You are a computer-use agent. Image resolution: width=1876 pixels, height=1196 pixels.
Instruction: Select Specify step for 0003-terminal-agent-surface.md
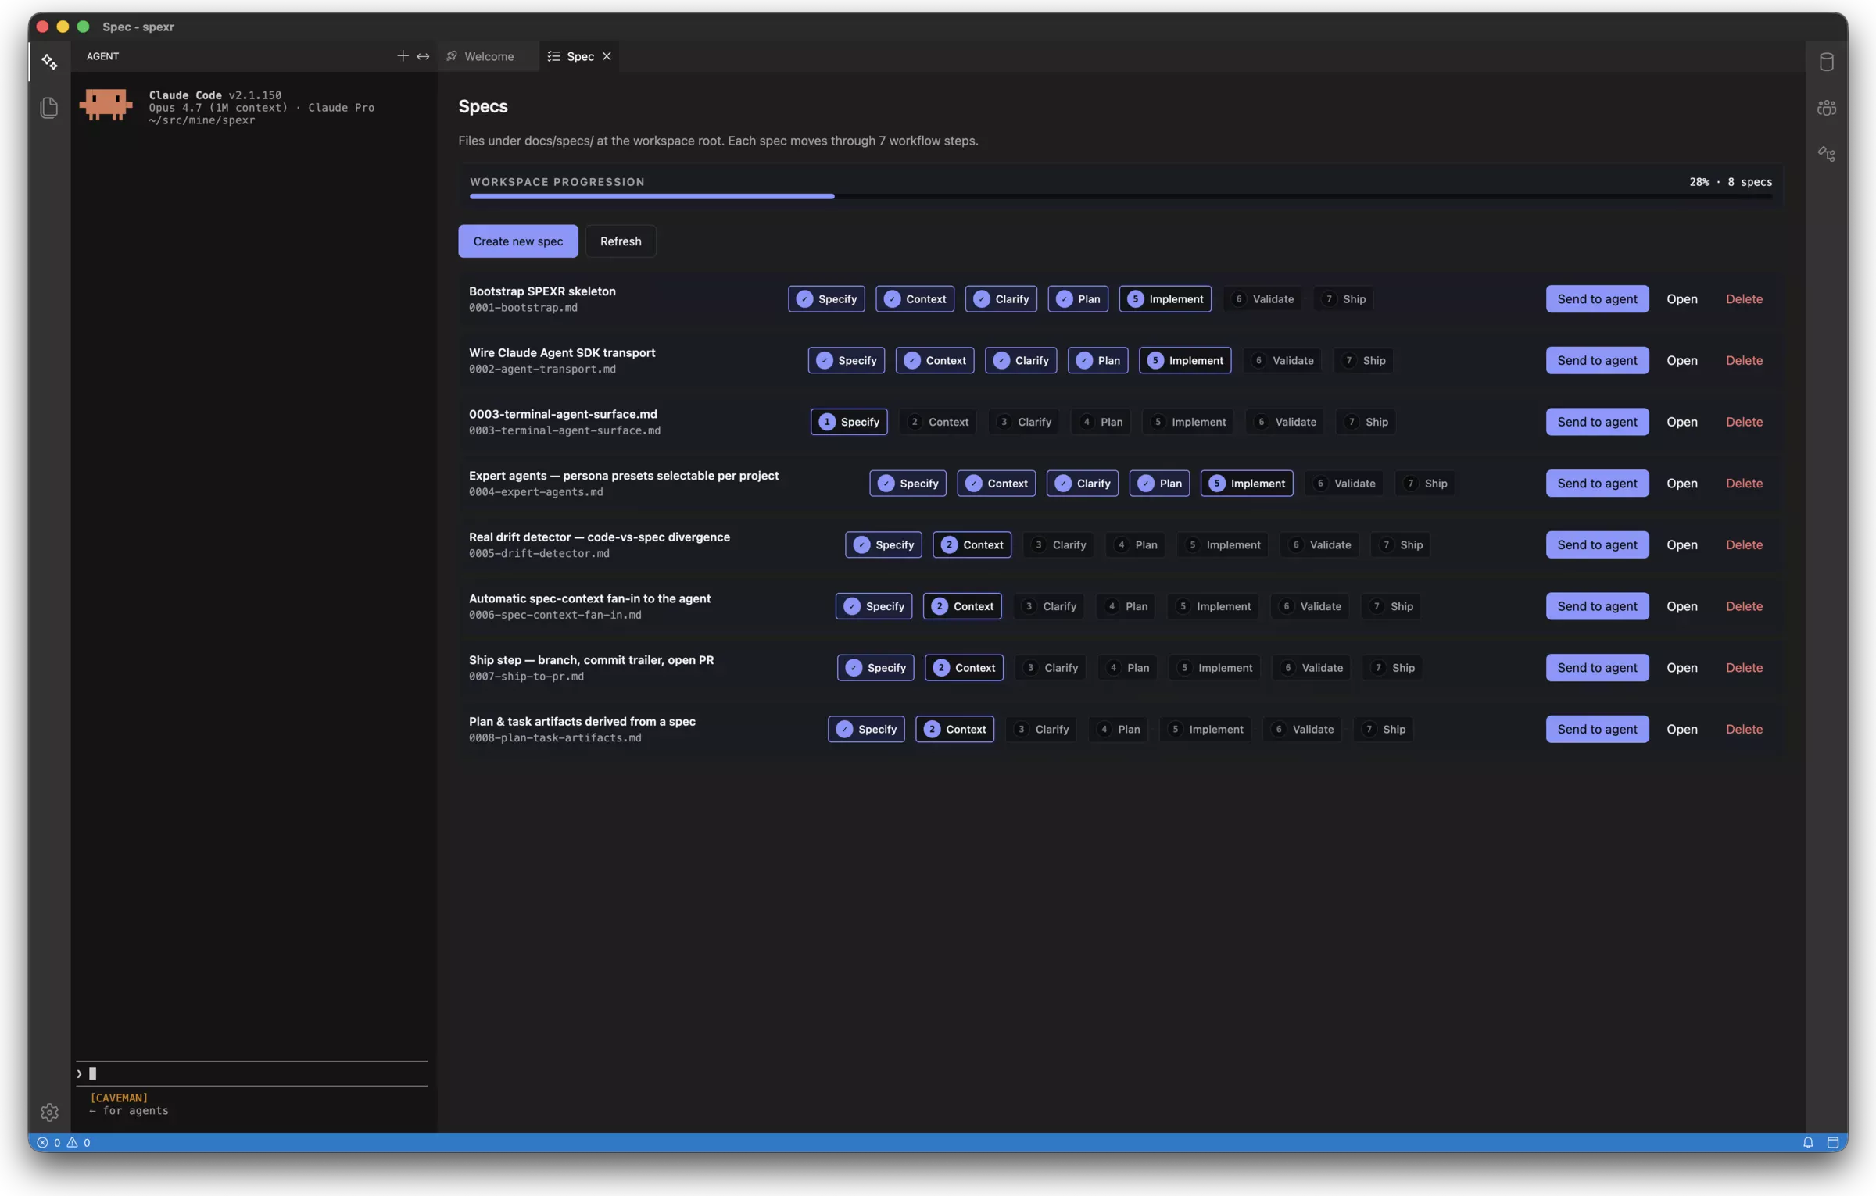click(x=849, y=422)
